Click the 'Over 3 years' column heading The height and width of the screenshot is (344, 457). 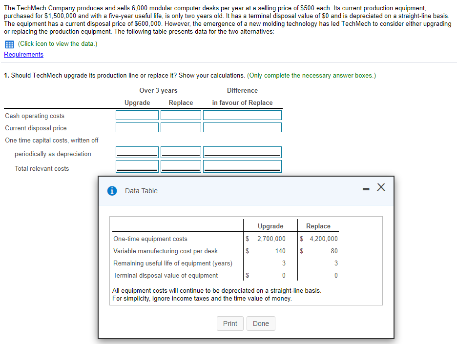click(158, 91)
